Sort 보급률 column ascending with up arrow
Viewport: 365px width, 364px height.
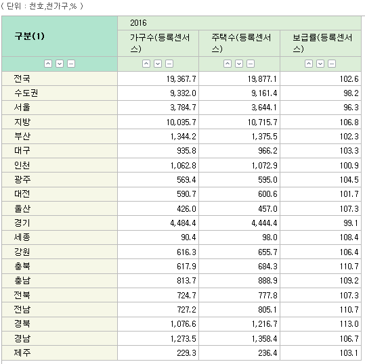tap(309, 64)
